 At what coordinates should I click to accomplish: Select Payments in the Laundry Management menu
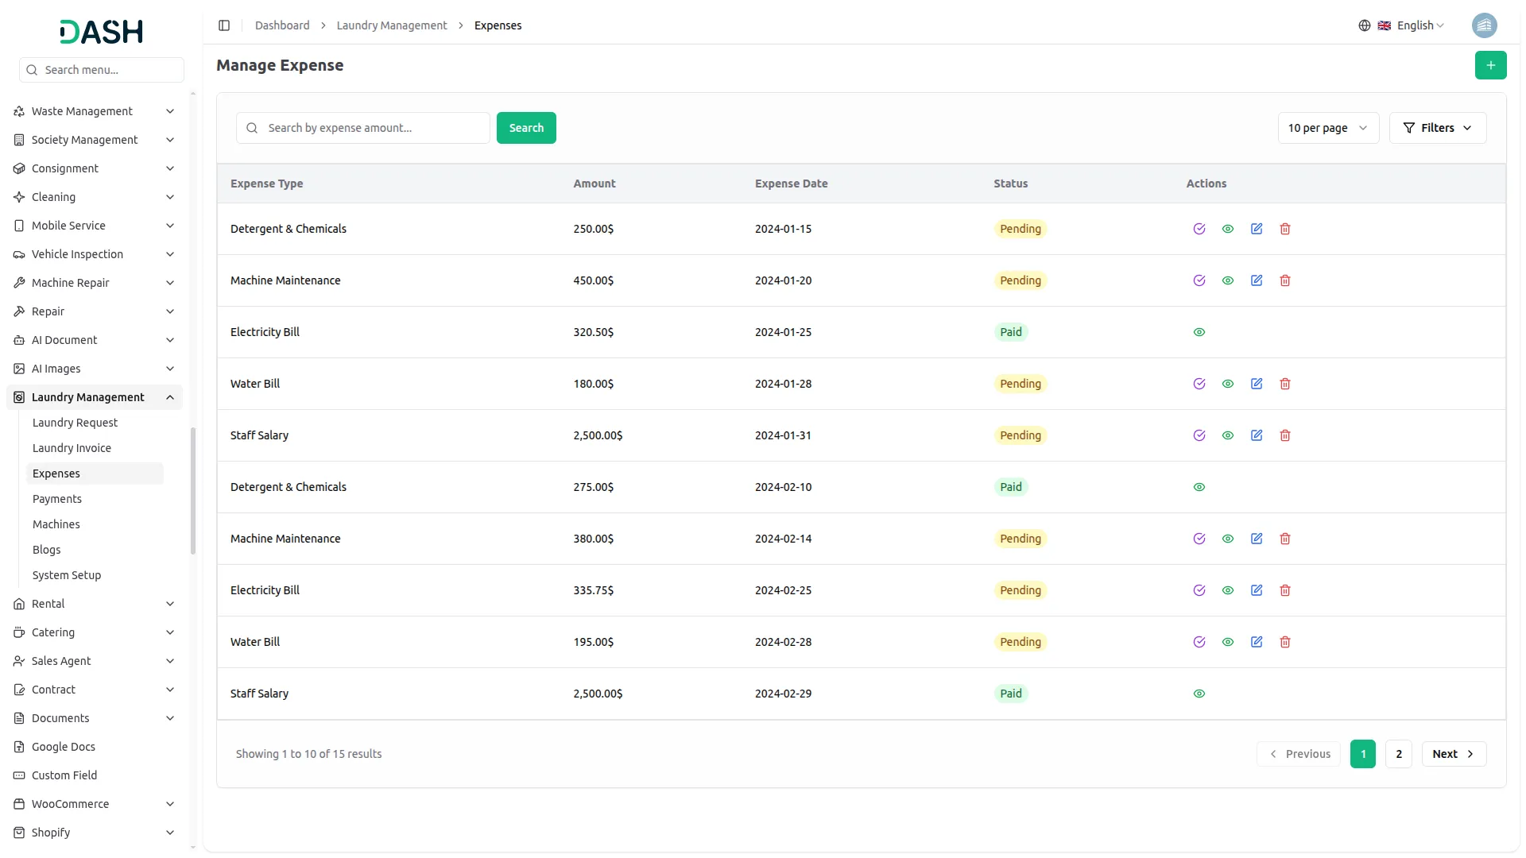[x=57, y=498]
